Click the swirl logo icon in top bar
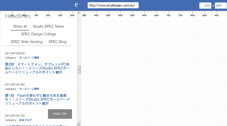This screenshot has height=126, width=227. click(x=76, y=5)
